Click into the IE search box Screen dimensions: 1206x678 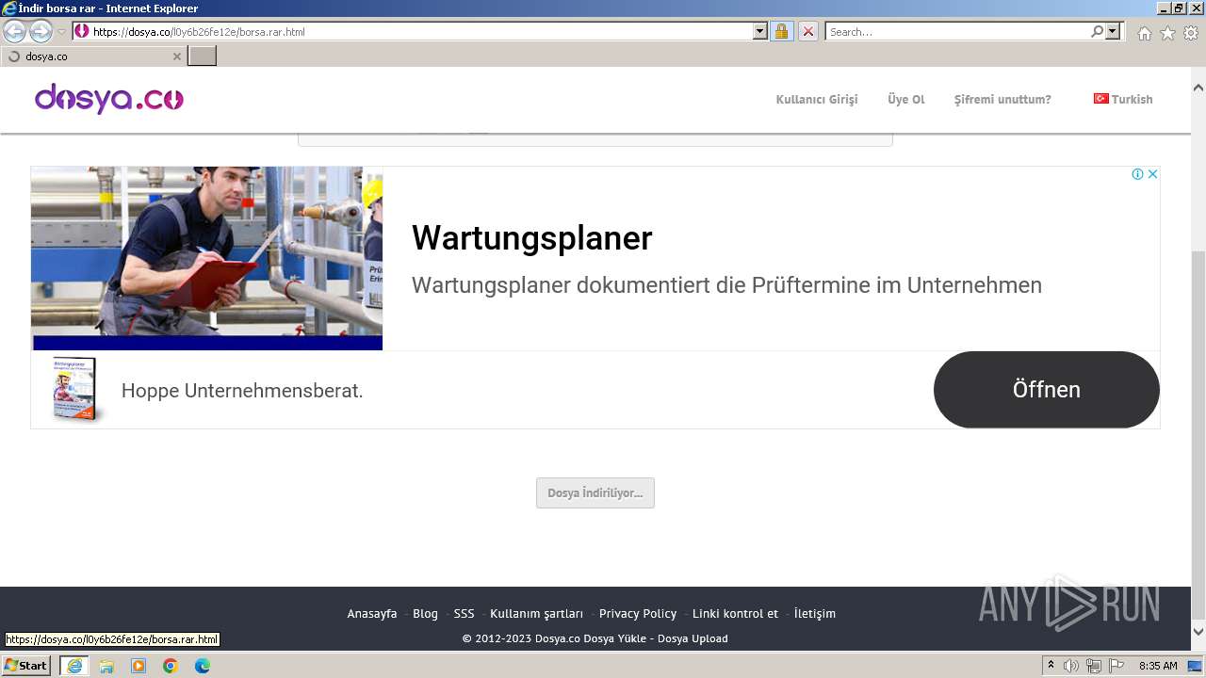click(x=957, y=31)
